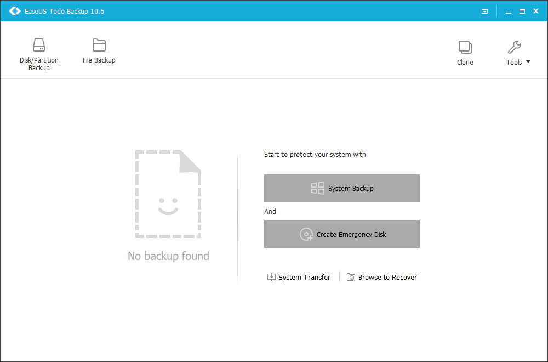This screenshot has width=548, height=362.
Task: Click the File Backup folder icon
Action: tap(99, 45)
